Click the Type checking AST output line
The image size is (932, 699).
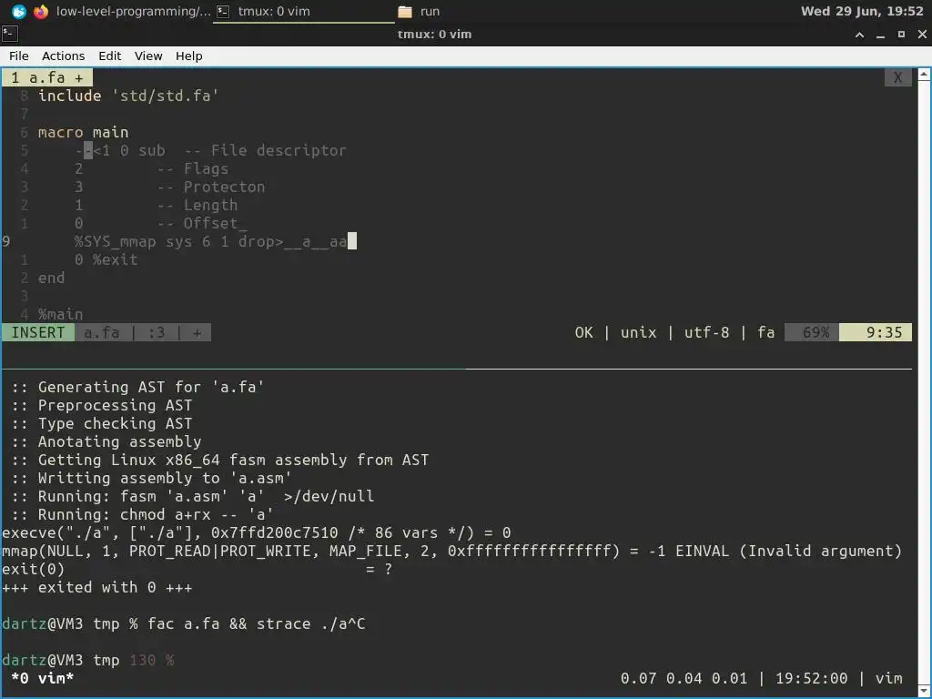[102, 423]
